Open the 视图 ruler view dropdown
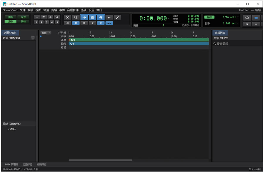 click(x=45, y=33)
